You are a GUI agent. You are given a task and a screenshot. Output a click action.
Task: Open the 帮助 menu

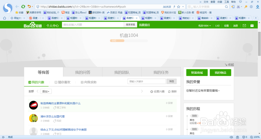coord(233,2)
